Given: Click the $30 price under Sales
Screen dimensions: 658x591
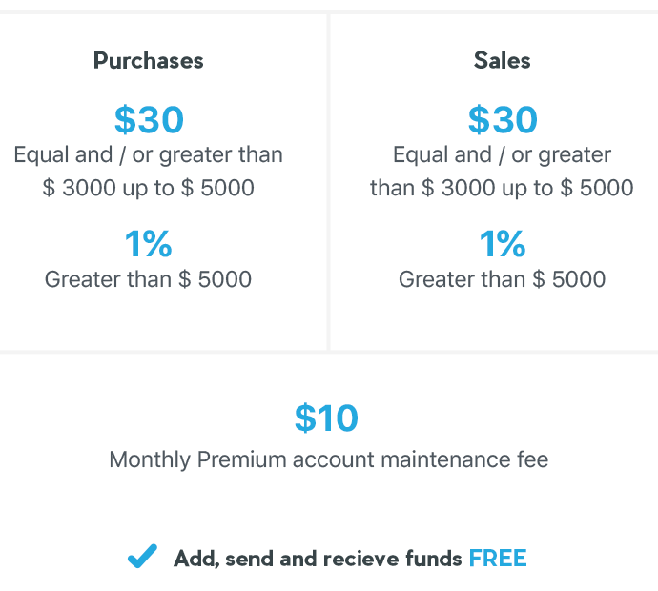Looking at the screenshot, I should click(503, 120).
